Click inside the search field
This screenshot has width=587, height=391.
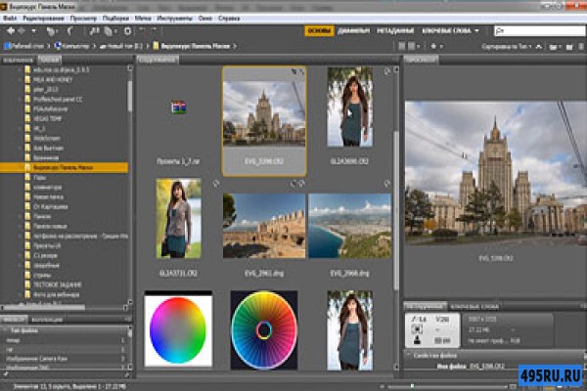click(540, 31)
